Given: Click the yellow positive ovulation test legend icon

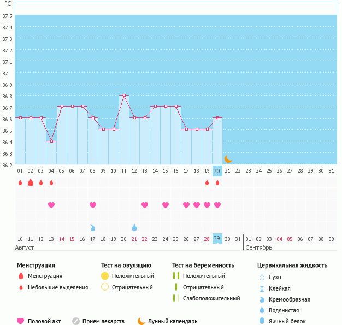Looking at the screenshot, I should pyautogui.click(x=105, y=276).
